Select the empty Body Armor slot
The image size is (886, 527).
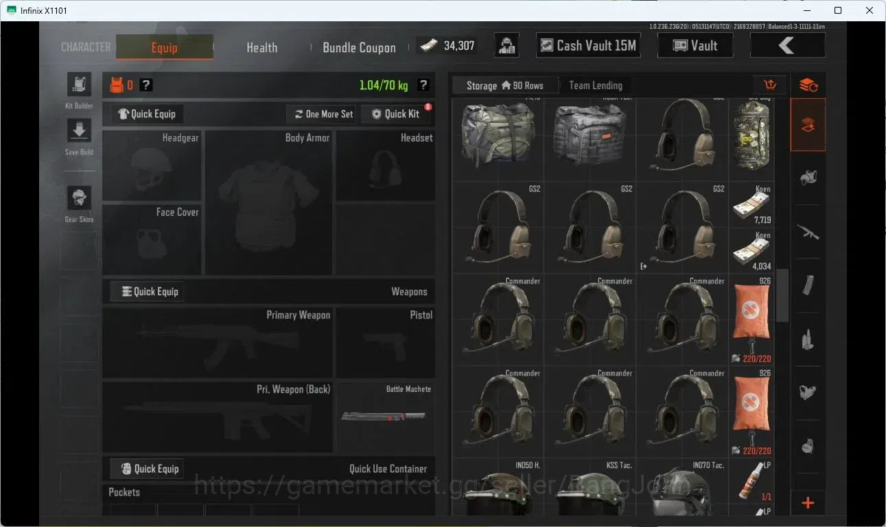[x=268, y=202]
